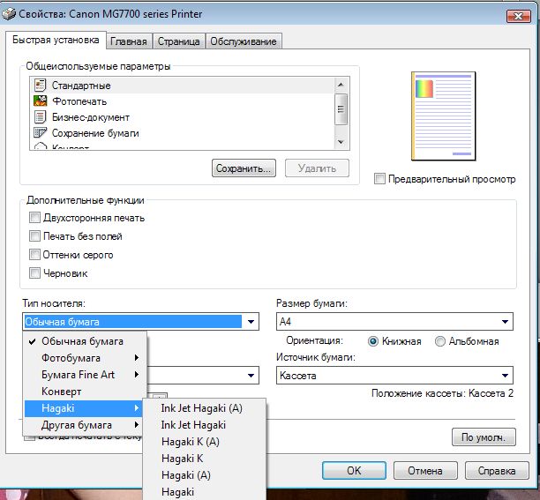Click the Фотопечать profile icon

[x=41, y=101]
